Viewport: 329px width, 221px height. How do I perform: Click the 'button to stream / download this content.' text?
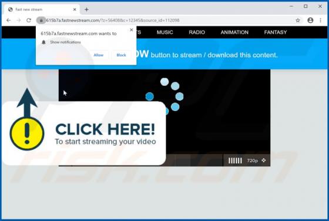tap(214, 55)
